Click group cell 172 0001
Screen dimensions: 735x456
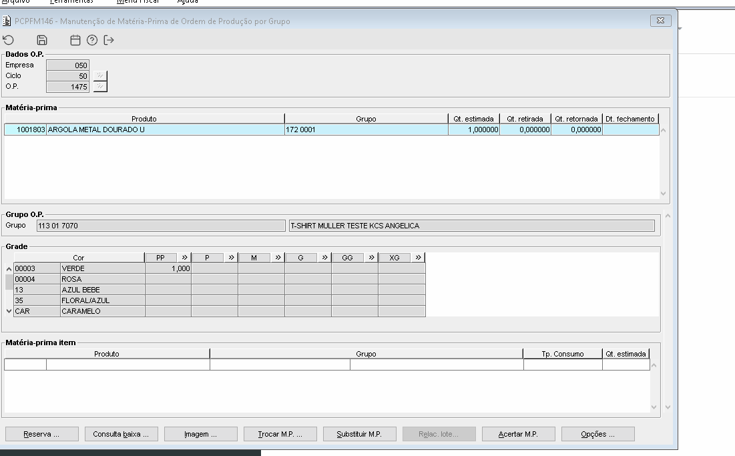click(x=366, y=130)
